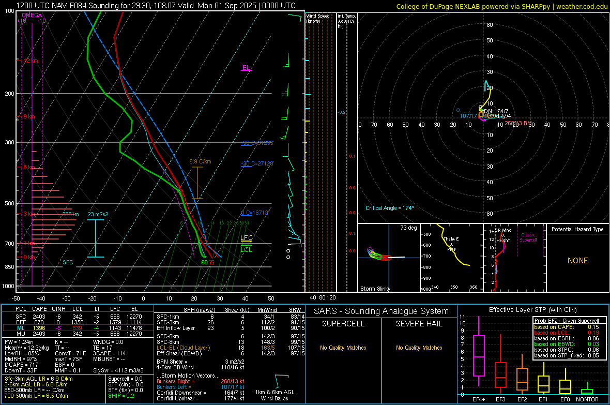
Task: Click the EF1 axis label
Action: tap(543, 399)
